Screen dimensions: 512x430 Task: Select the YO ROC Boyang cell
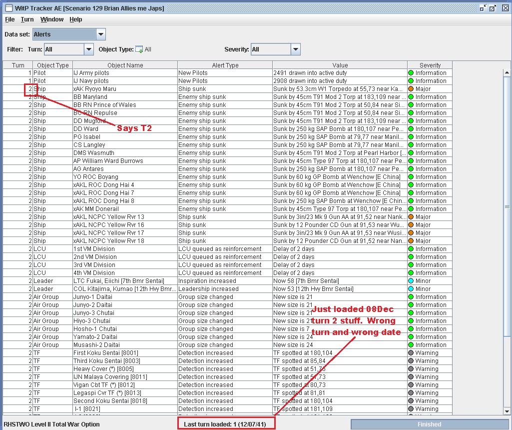pos(125,177)
